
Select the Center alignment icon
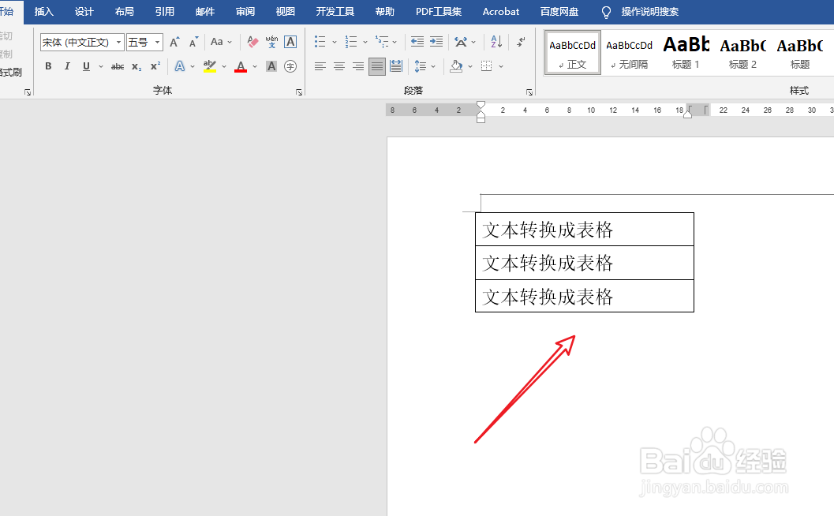point(338,66)
